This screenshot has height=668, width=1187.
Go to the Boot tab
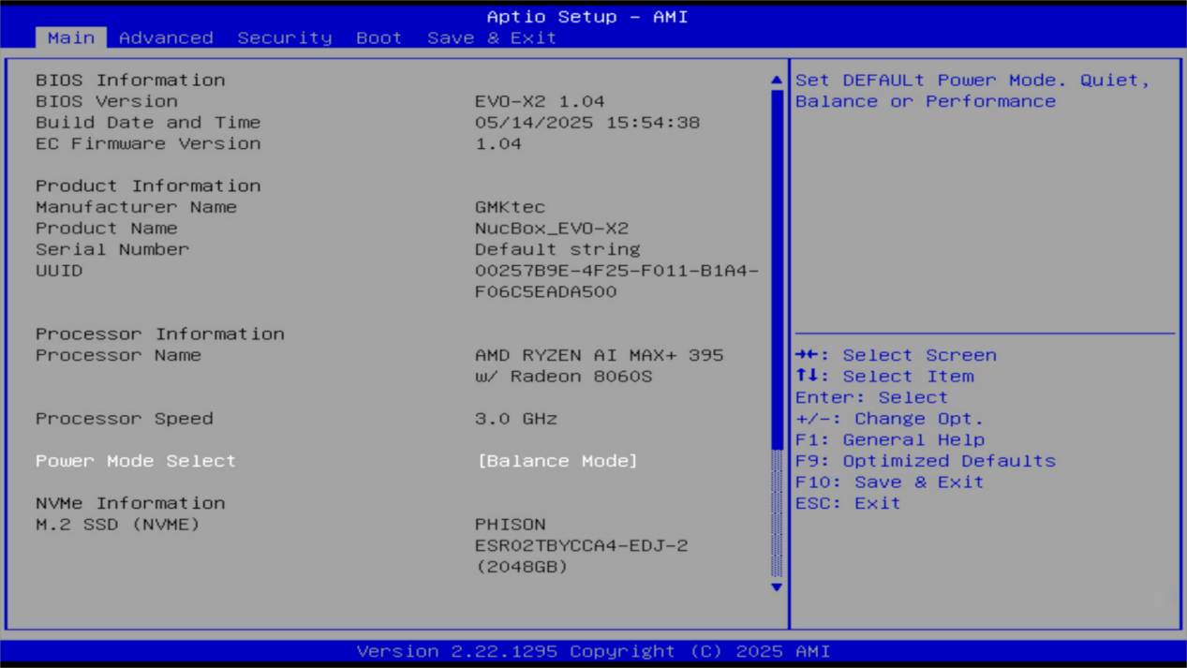(378, 37)
